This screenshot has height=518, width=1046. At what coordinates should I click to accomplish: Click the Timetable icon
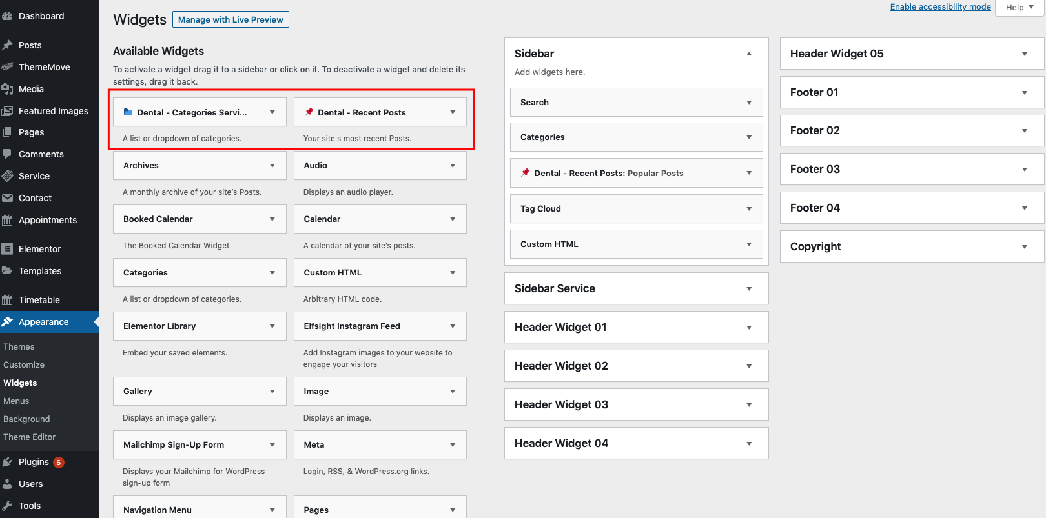coord(7,300)
